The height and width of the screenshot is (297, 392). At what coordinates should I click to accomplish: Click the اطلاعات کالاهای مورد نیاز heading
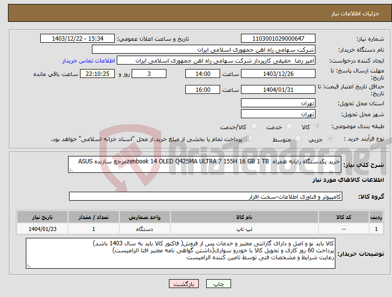[348, 180]
